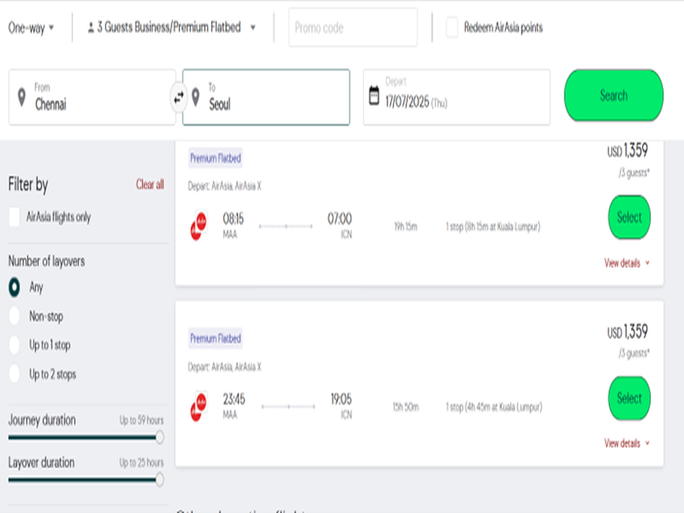
Task: Enable the Redeem AirAsia points checkbox
Action: [451, 27]
